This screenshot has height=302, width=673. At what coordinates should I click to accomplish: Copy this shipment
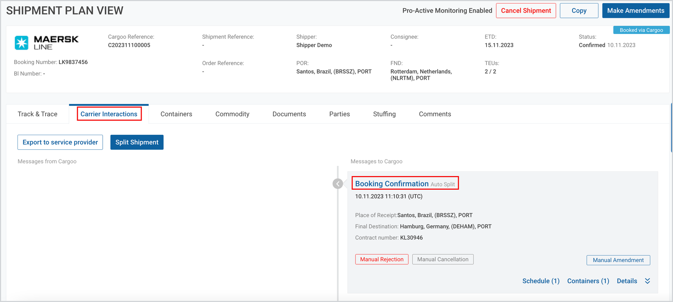click(x=579, y=10)
